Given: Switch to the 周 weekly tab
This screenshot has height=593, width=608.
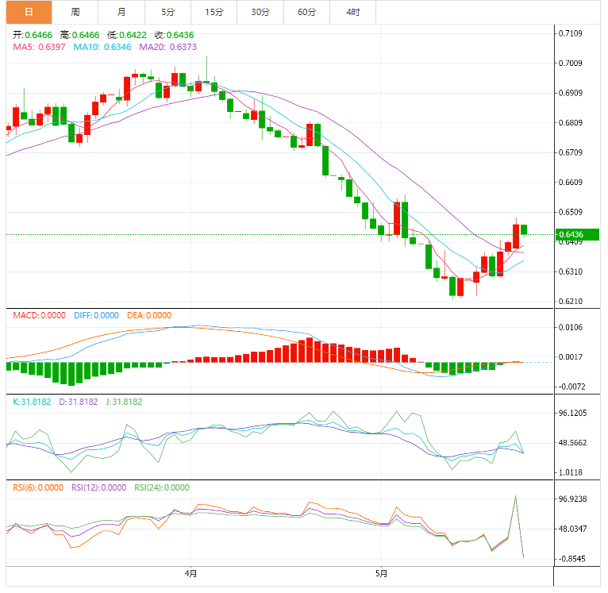Looking at the screenshot, I should (75, 12).
